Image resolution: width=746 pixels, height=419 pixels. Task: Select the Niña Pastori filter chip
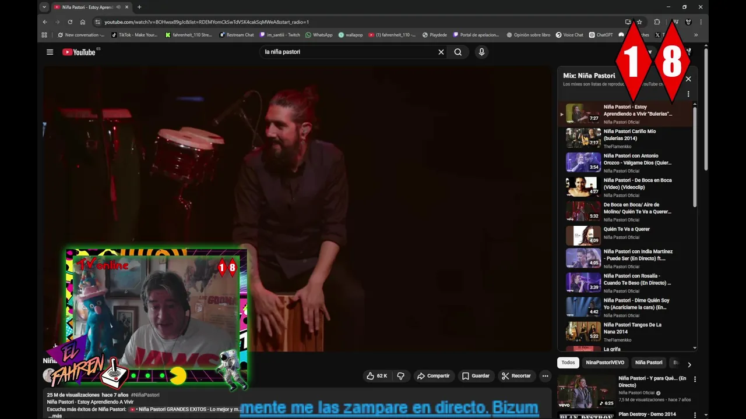(x=649, y=363)
